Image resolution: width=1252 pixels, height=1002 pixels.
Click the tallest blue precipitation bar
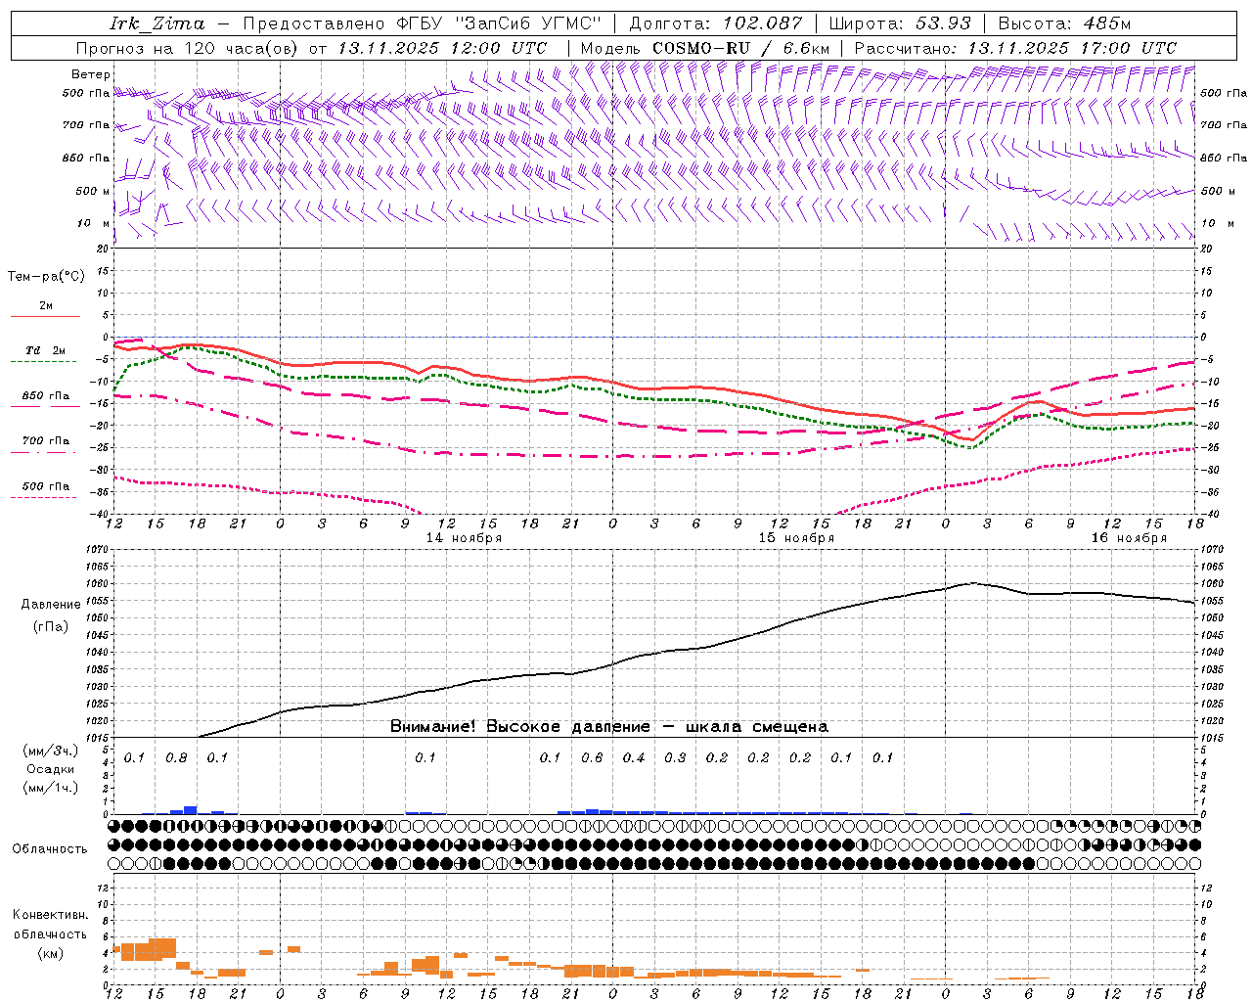pyautogui.click(x=191, y=810)
